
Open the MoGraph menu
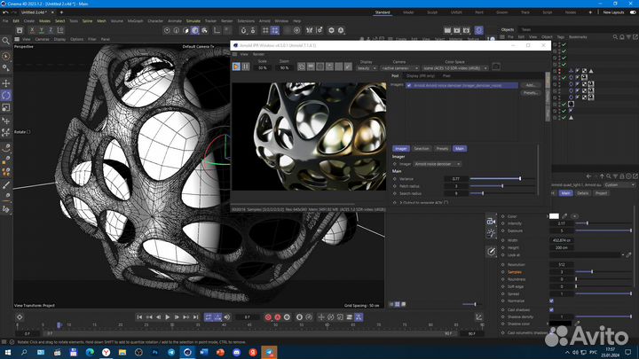pyautogui.click(x=135, y=20)
